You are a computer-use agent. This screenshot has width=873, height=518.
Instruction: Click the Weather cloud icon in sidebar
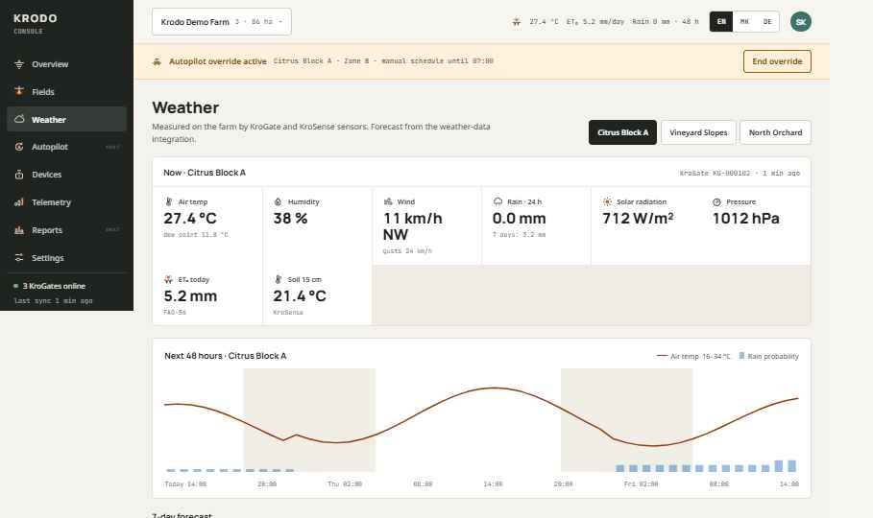pos(19,119)
